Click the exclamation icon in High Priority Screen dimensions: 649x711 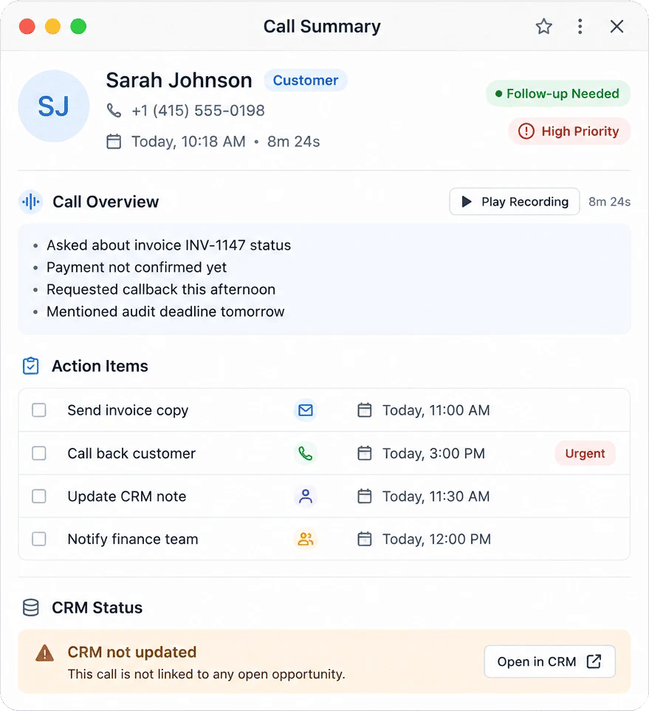tap(526, 131)
